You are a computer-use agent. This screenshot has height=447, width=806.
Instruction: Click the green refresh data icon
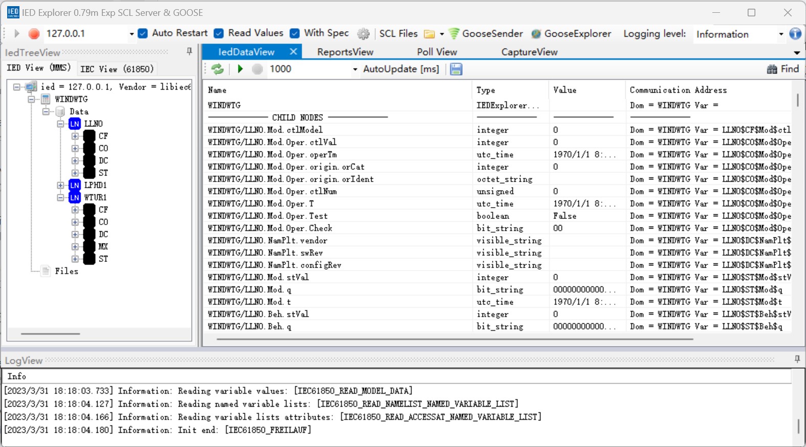click(x=217, y=69)
